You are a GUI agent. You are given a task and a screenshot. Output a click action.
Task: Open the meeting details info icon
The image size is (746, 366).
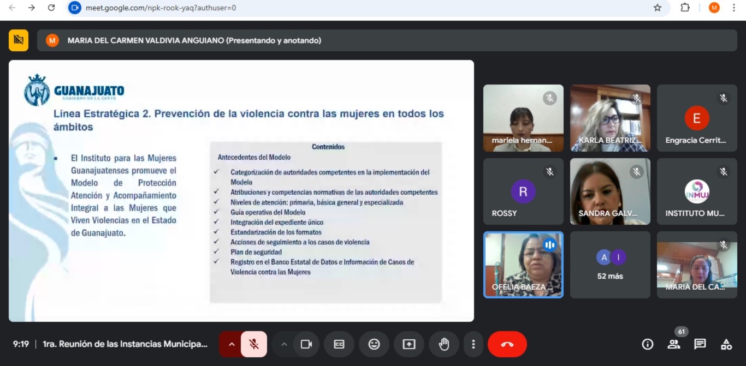pyautogui.click(x=648, y=344)
